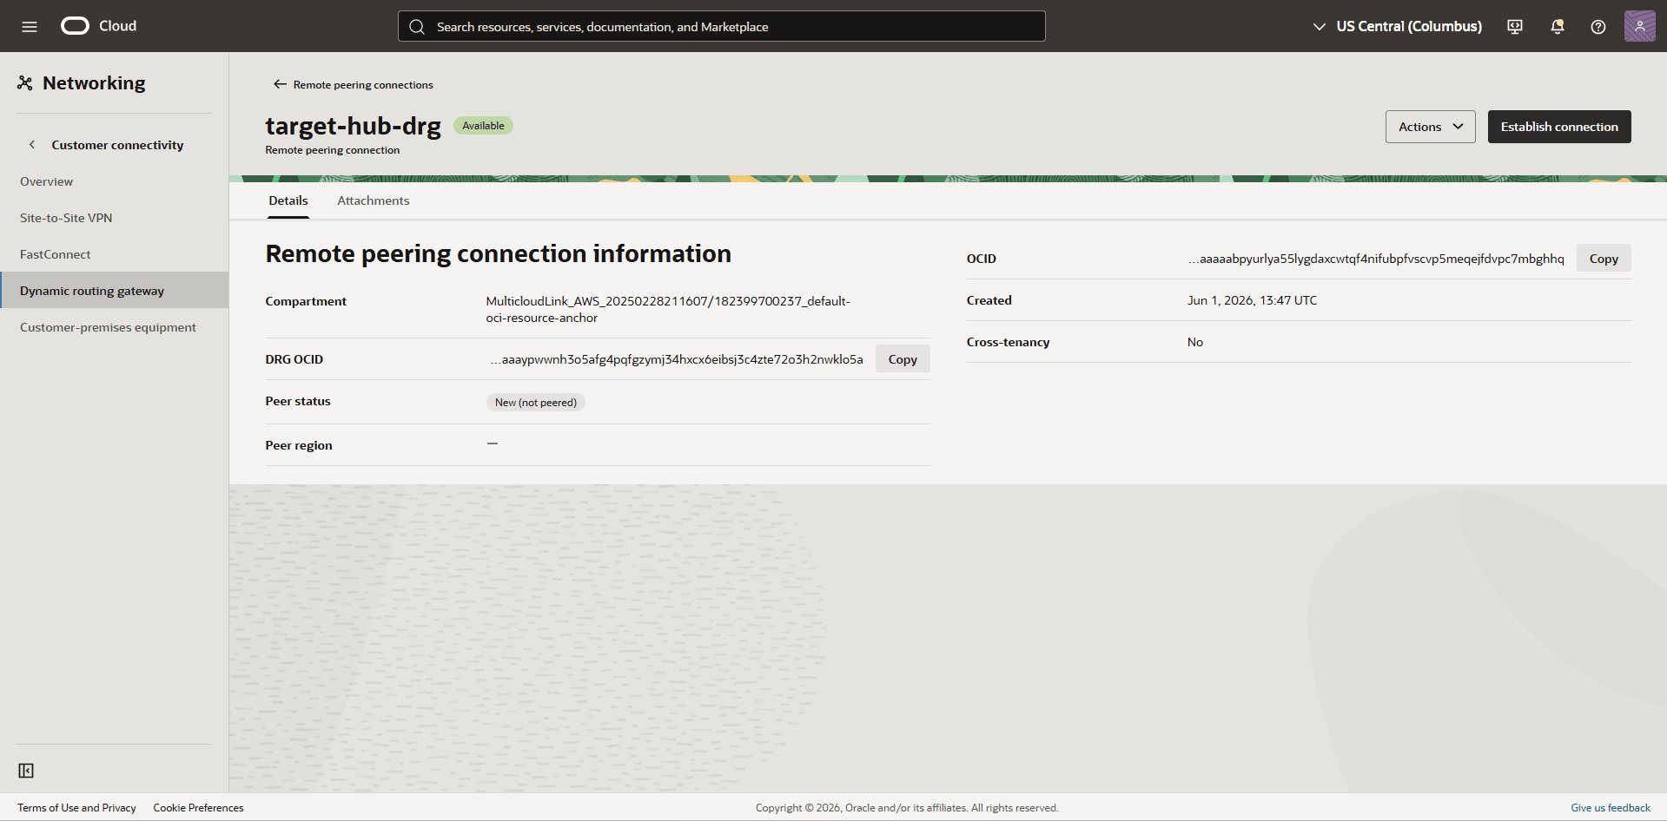Open Terms of Use and Privacy

[x=76, y=808]
